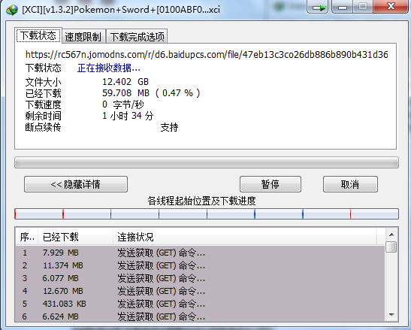Click the remaining time 1 小时 34 分
411x330 pixels.
pos(128,116)
